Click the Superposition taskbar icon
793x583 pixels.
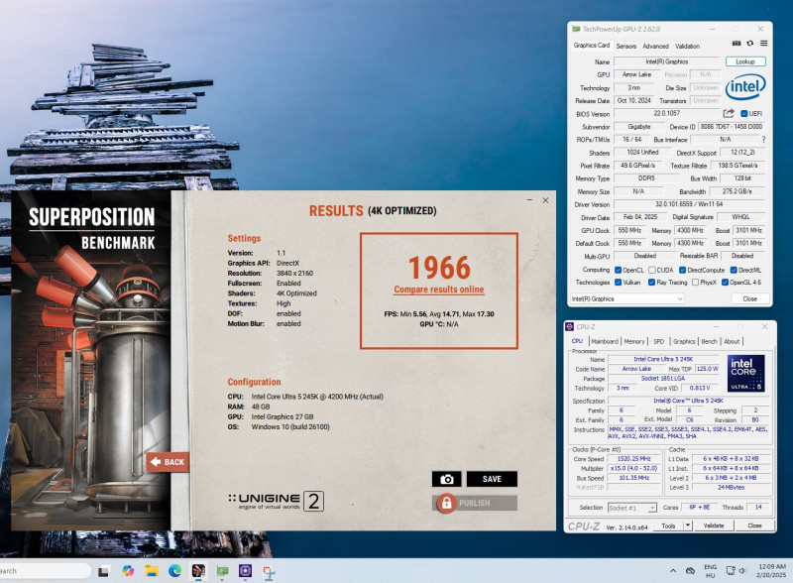pyautogui.click(x=198, y=571)
